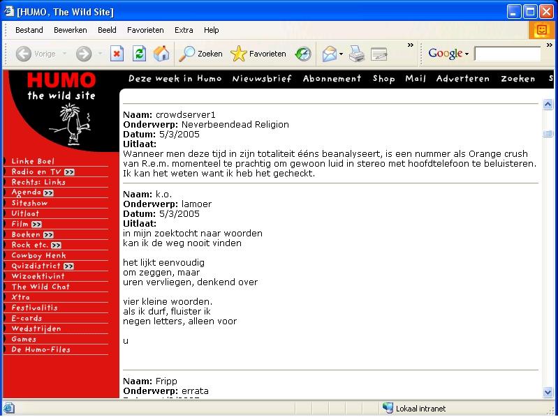Click the Forward arrow button
The height and width of the screenshot is (417, 558).
(84, 54)
